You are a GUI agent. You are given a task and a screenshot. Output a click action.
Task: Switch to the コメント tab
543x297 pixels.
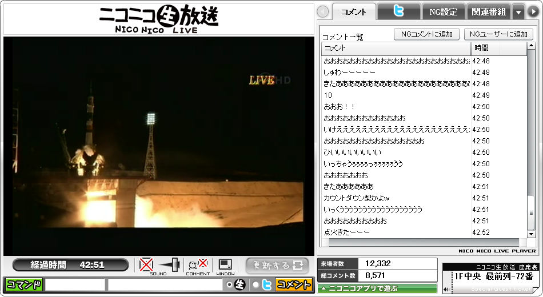click(x=354, y=12)
